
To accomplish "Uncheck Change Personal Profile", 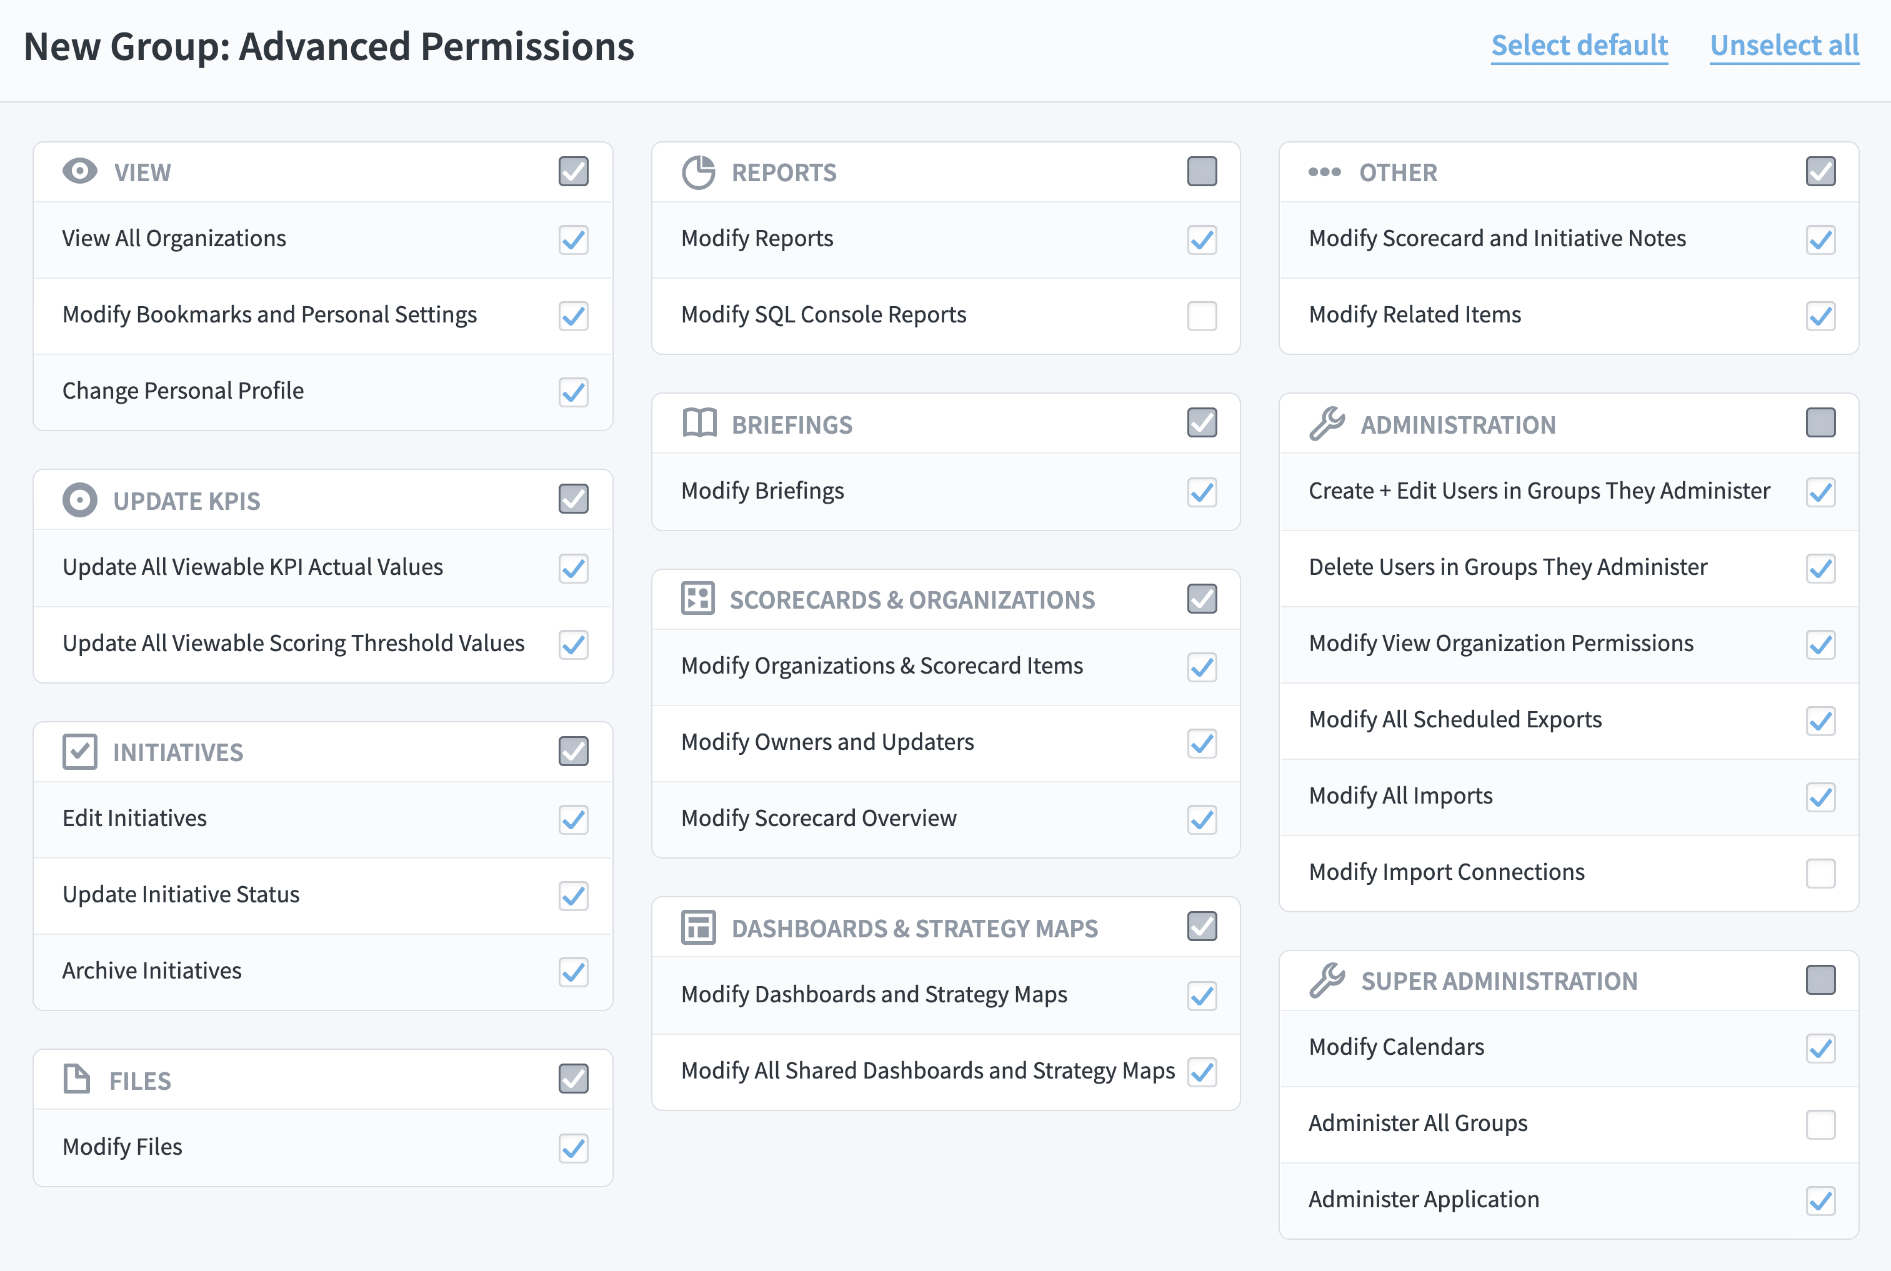I will point(573,392).
